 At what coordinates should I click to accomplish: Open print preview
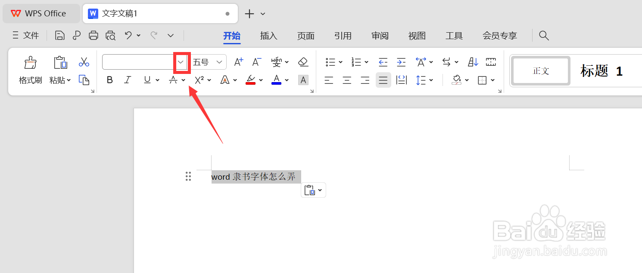click(x=110, y=35)
